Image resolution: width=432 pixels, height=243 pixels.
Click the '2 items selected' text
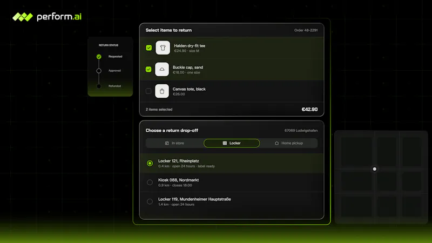click(x=159, y=110)
